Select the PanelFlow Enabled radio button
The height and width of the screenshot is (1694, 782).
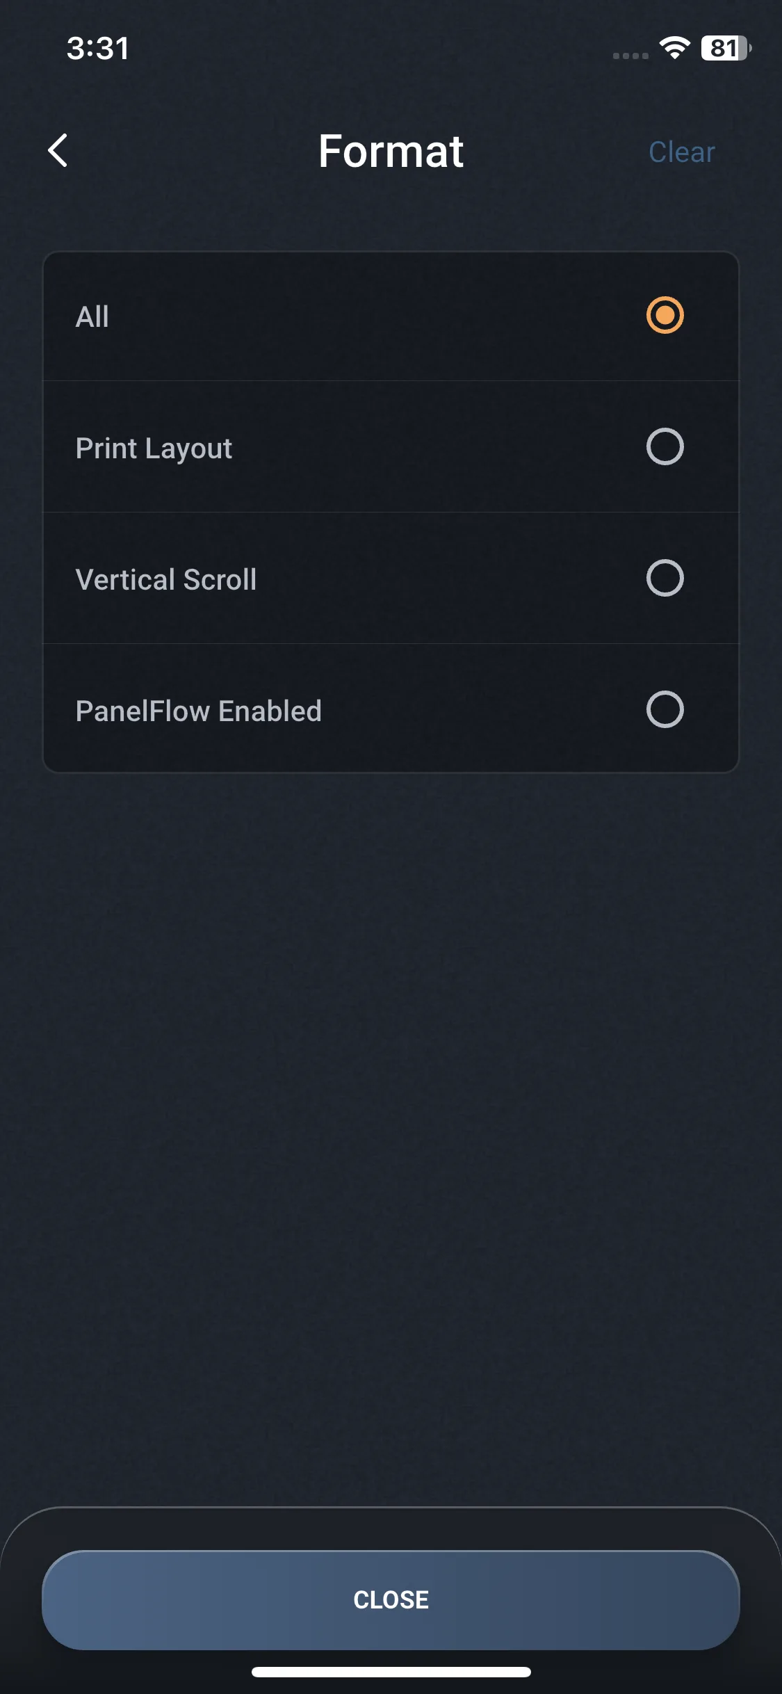[x=665, y=709]
